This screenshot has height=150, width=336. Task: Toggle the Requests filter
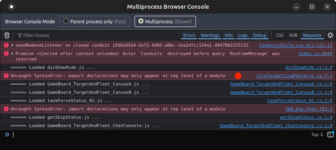(x=312, y=35)
